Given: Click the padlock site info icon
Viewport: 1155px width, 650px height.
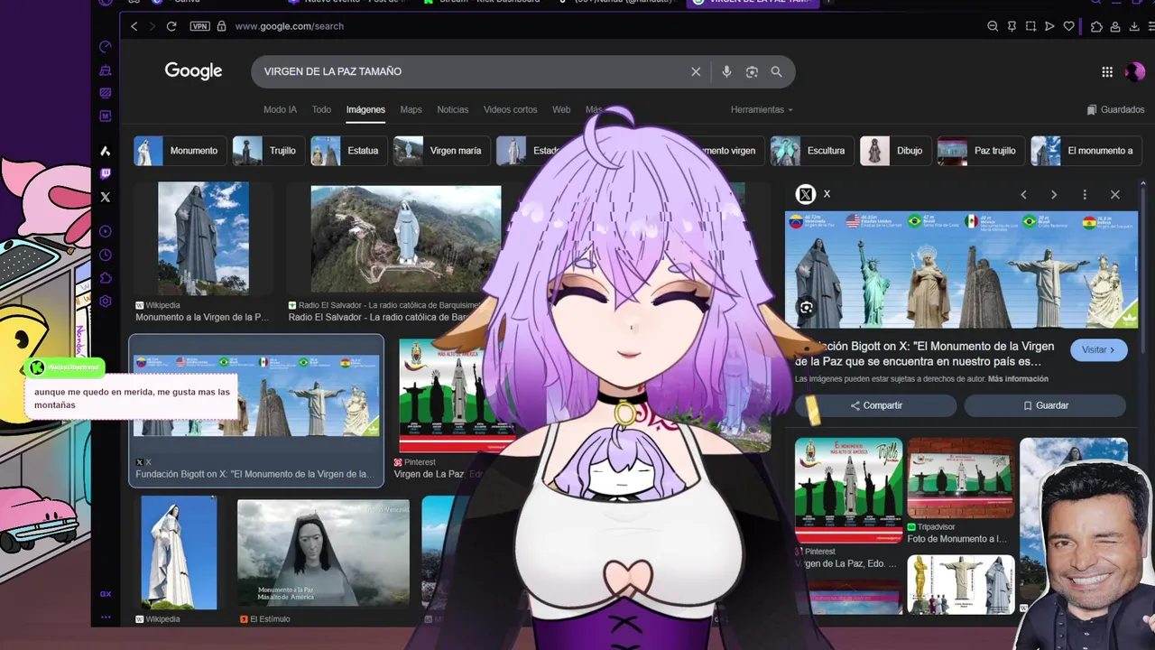Looking at the screenshot, I should pyautogui.click(x=222, y=26).
